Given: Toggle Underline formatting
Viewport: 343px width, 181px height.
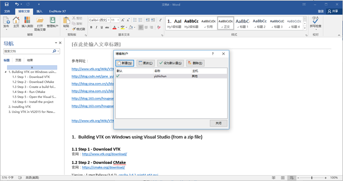Looking at the screenshot, I should (102, 27).
